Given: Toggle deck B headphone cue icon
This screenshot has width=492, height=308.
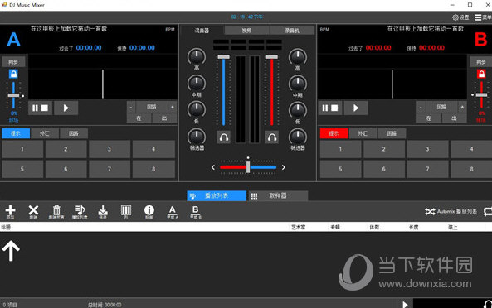Looking at the screenshot, I should (272, 137).
